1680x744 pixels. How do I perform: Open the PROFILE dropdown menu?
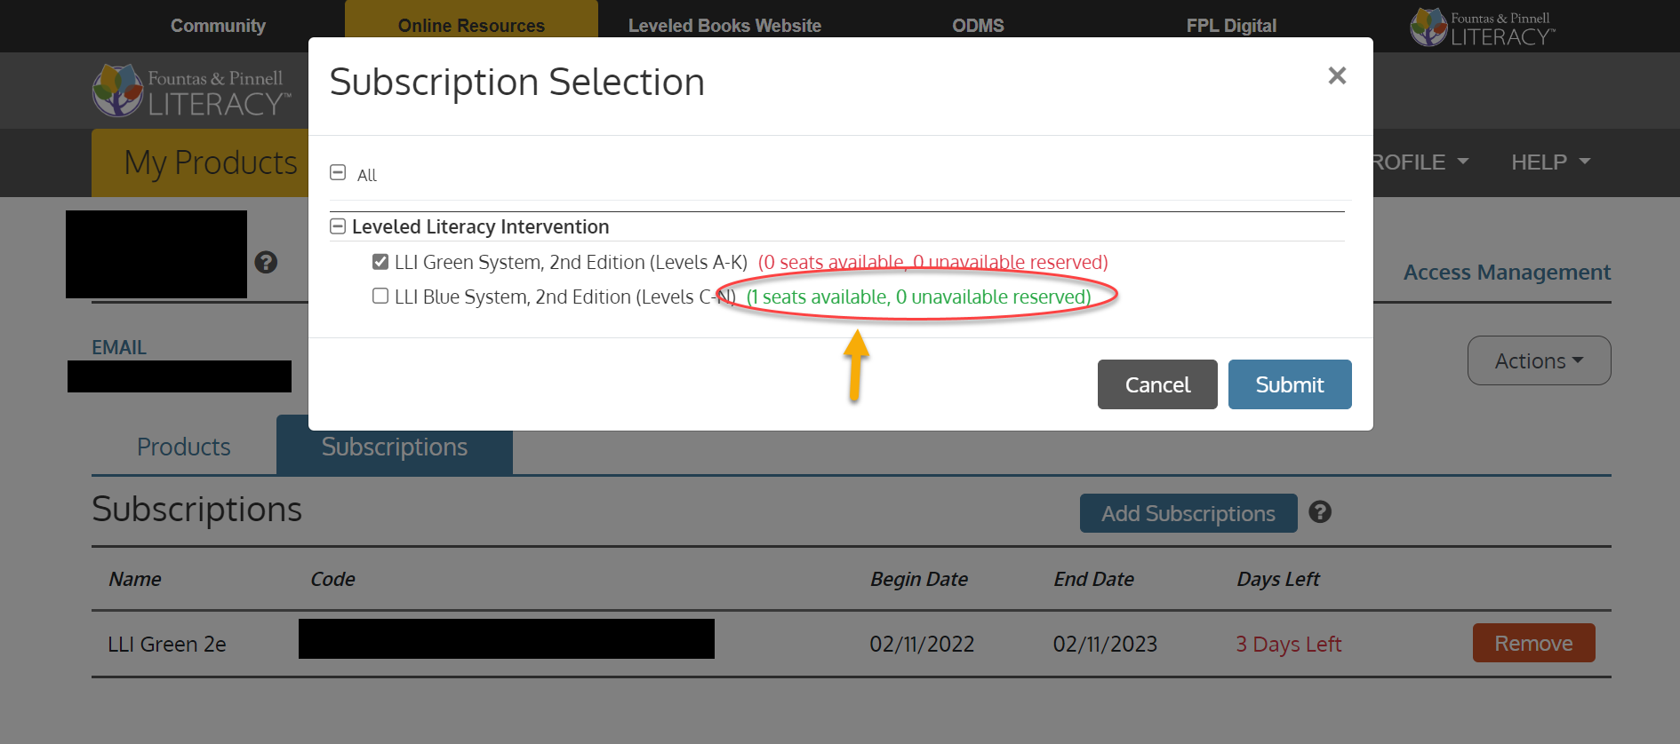(x=1416, y=162)
